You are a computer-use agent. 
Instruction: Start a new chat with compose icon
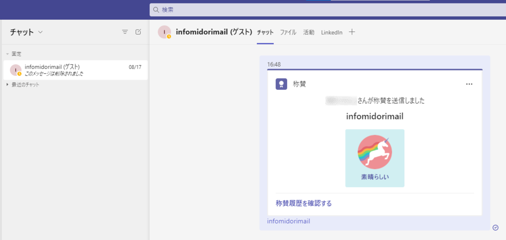click(x=138, y=32)
